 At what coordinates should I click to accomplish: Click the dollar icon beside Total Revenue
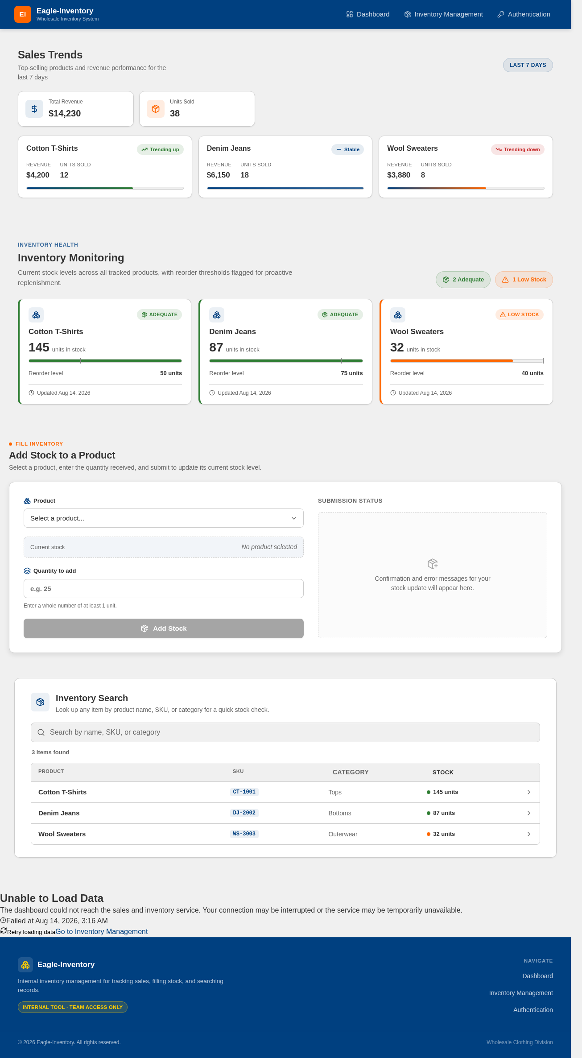pyautogui.click(x=34, y=109)
